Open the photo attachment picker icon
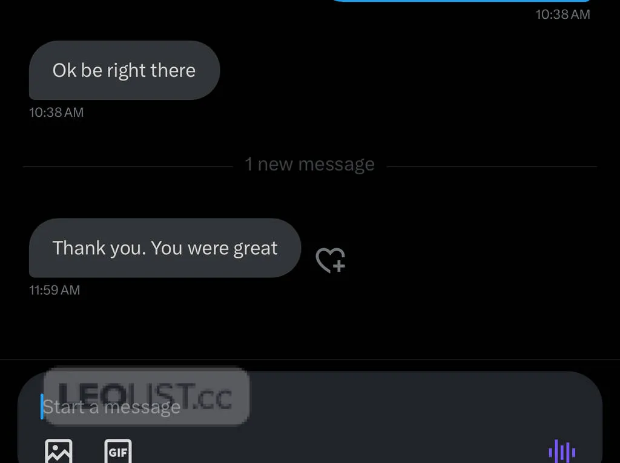This screenshot has width=620, height=463. pyautogui.click(x=59, y=451)
